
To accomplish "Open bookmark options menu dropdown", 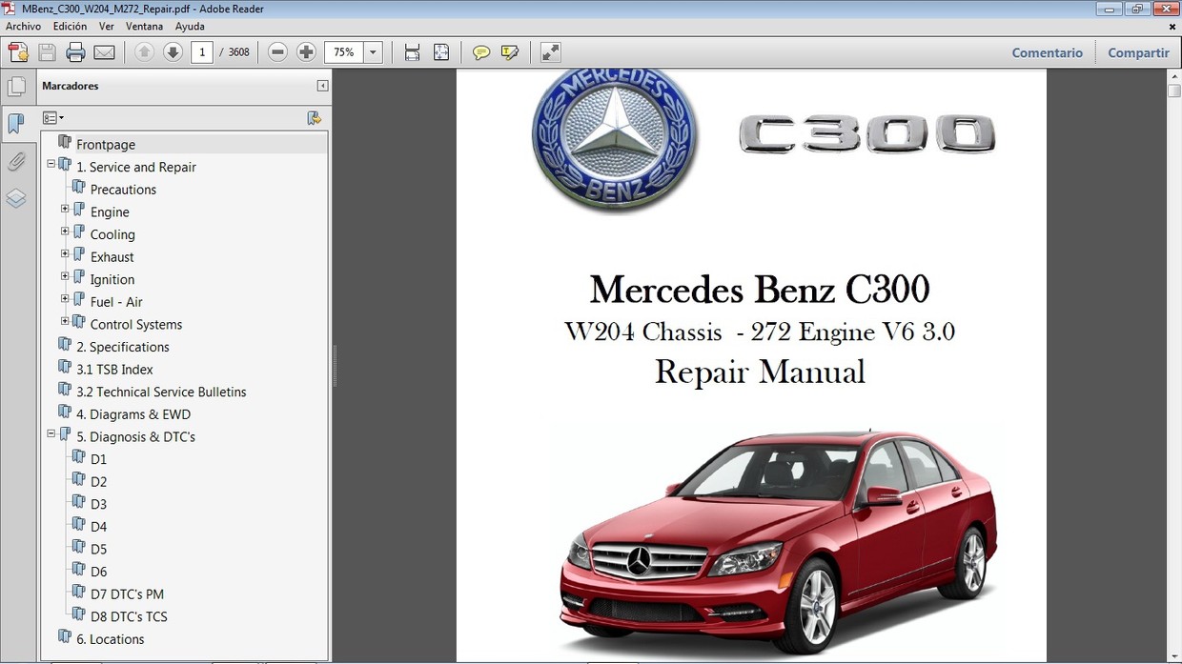I will [53, 118].
